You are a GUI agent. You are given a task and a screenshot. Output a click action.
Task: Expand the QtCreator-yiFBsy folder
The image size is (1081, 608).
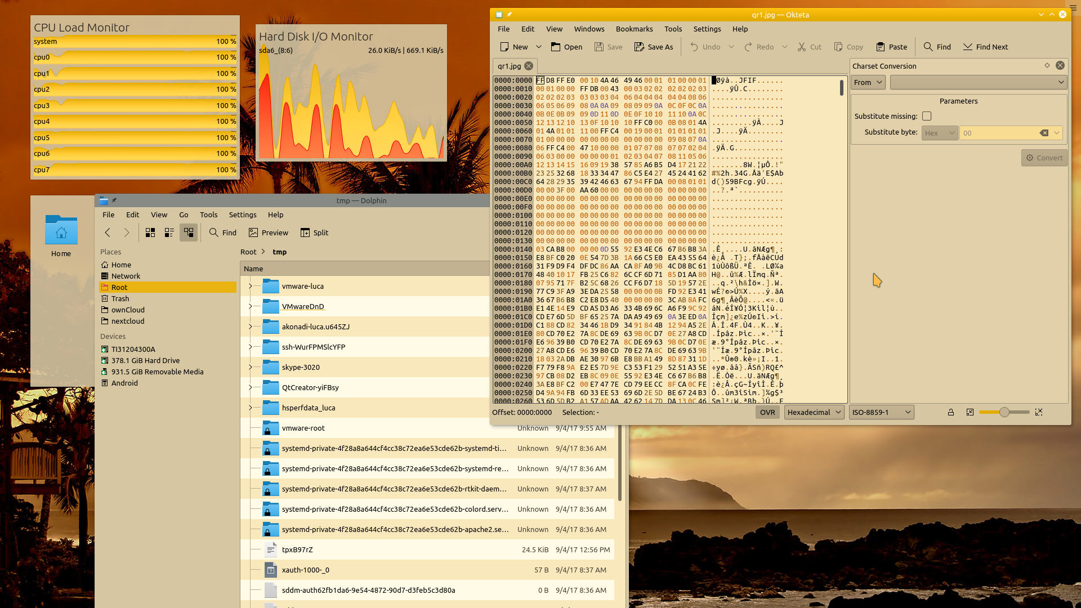(251, 387)
